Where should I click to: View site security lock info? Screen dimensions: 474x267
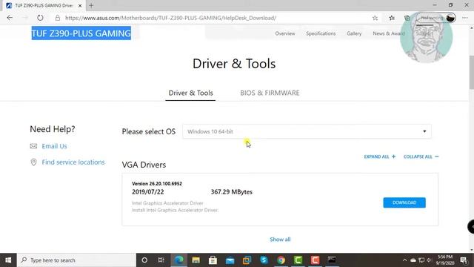58,18
